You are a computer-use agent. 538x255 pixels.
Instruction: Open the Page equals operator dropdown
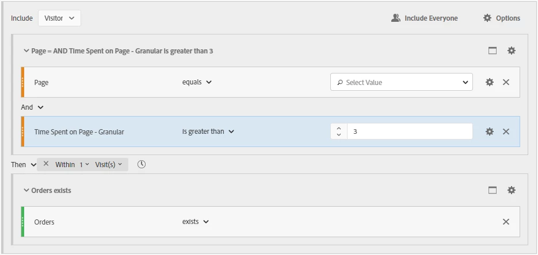(x=197, y=82)
